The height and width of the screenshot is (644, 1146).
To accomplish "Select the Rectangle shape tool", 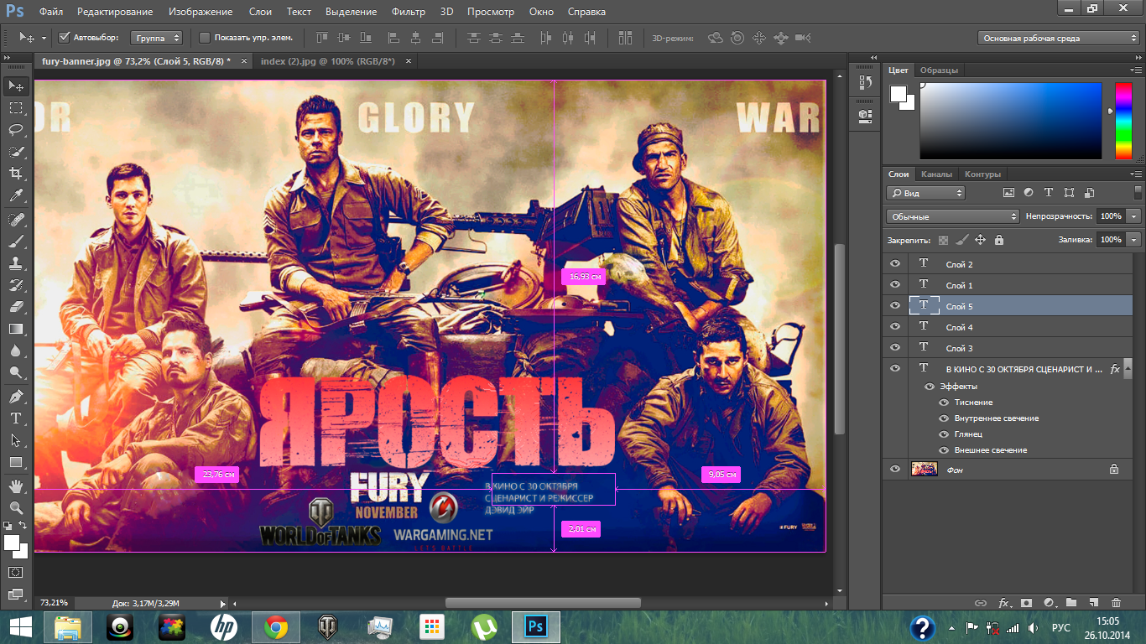I will [16, 462].
